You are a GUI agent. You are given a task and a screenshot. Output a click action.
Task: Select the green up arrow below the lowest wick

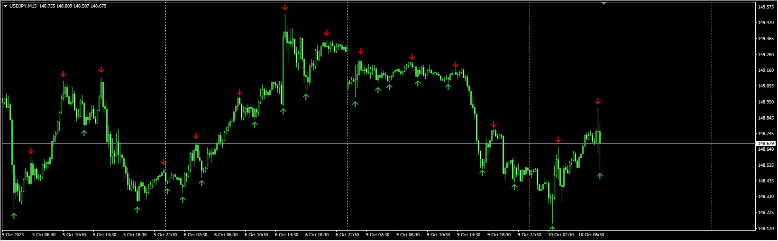(552, 229)
